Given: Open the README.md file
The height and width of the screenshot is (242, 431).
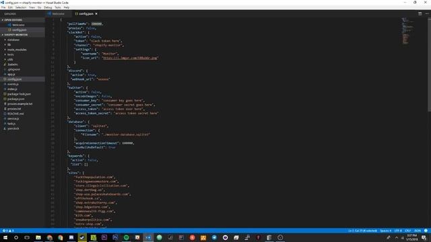Looking at the screenshot, I should click(22, 114).
